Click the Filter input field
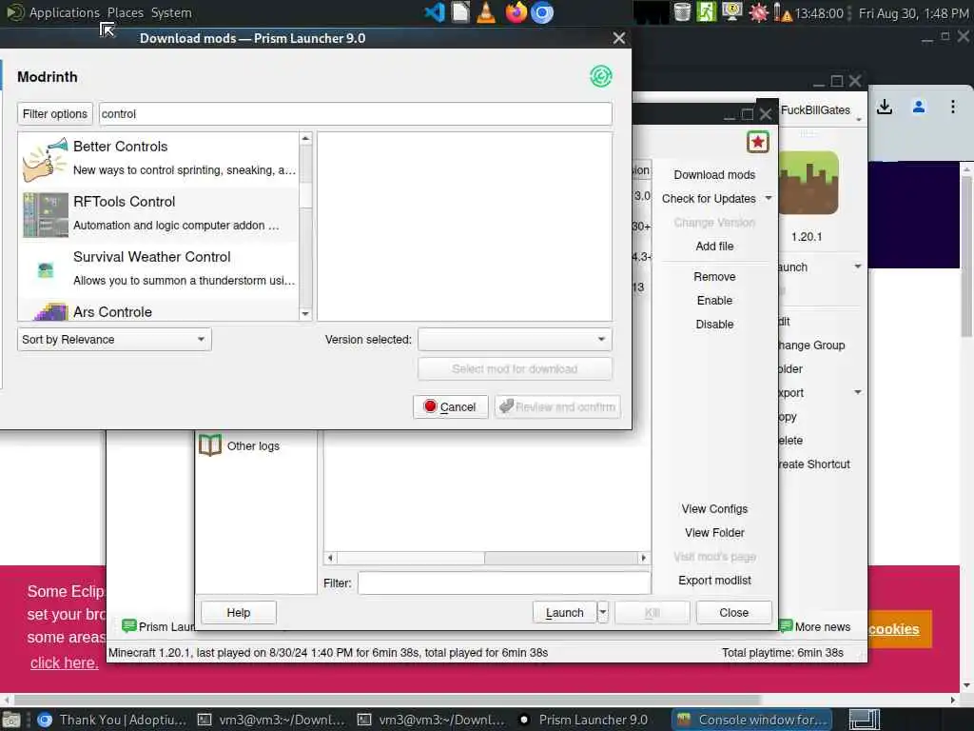Screen dimensions: 974x731 click(x=504, y=583)
